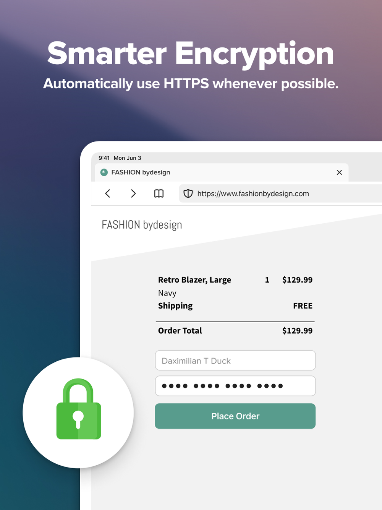Click the Navy color label
382x510 pixels.
pyautogui.click(x=167, y=293)
